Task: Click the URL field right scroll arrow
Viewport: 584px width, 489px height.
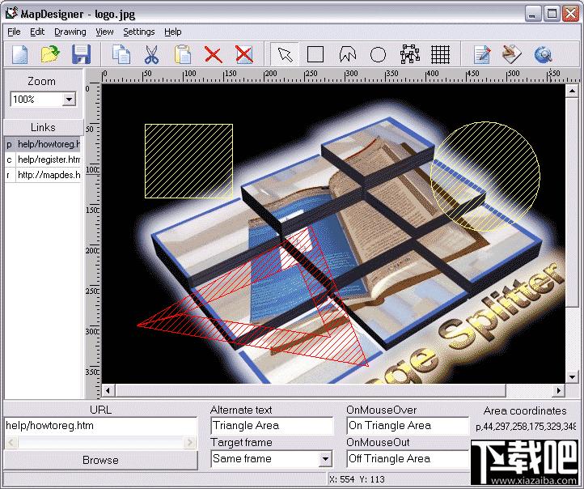Action: (190, 442)
